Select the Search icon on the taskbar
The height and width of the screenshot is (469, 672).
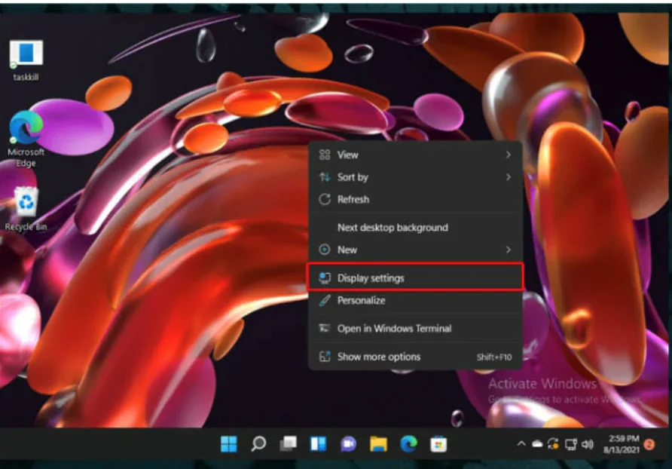pos(258,445)
